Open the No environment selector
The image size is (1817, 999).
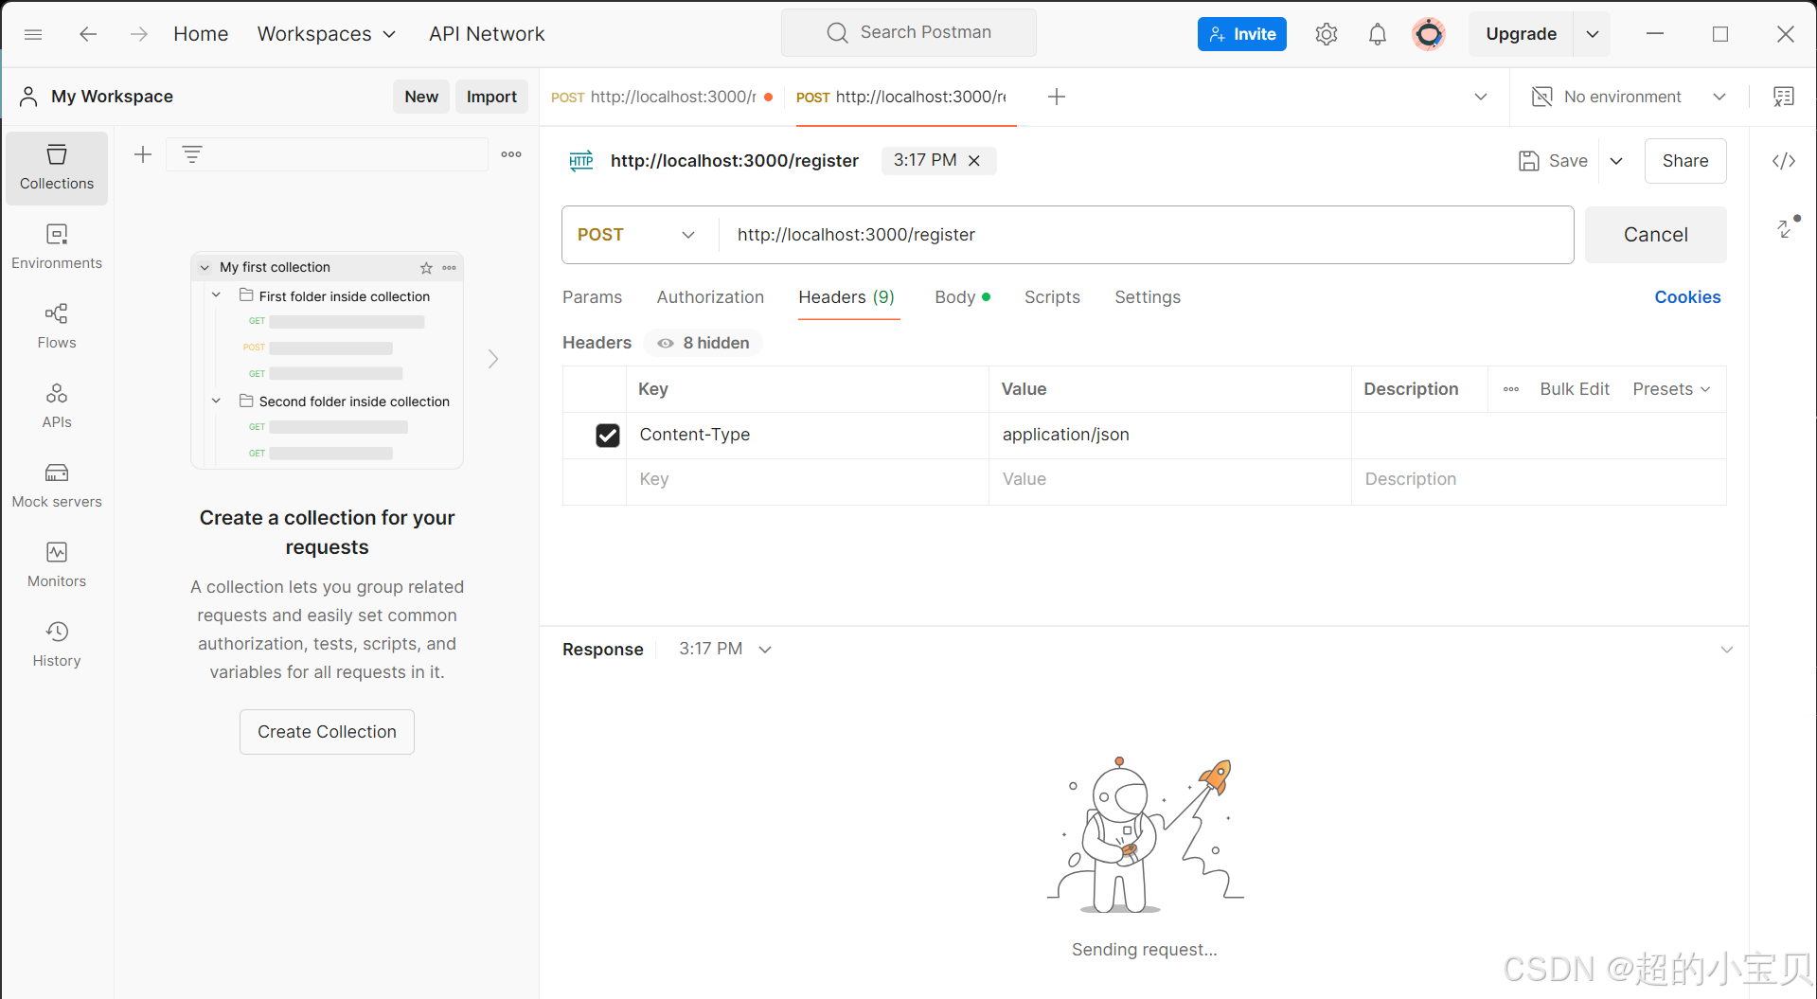point(1629,97)
